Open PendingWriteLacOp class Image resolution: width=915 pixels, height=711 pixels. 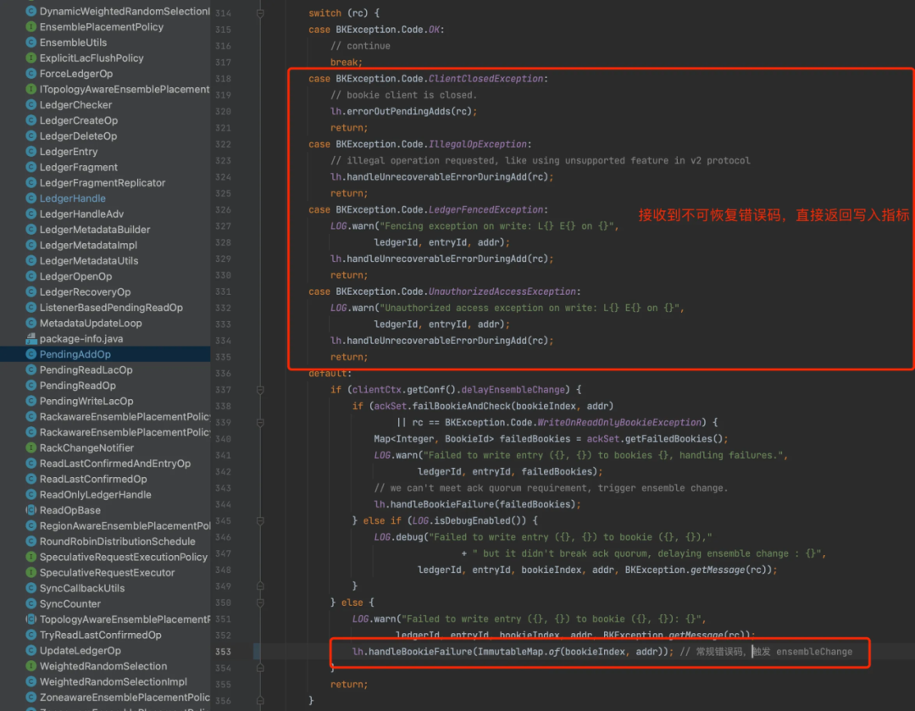tap(86, 401)
